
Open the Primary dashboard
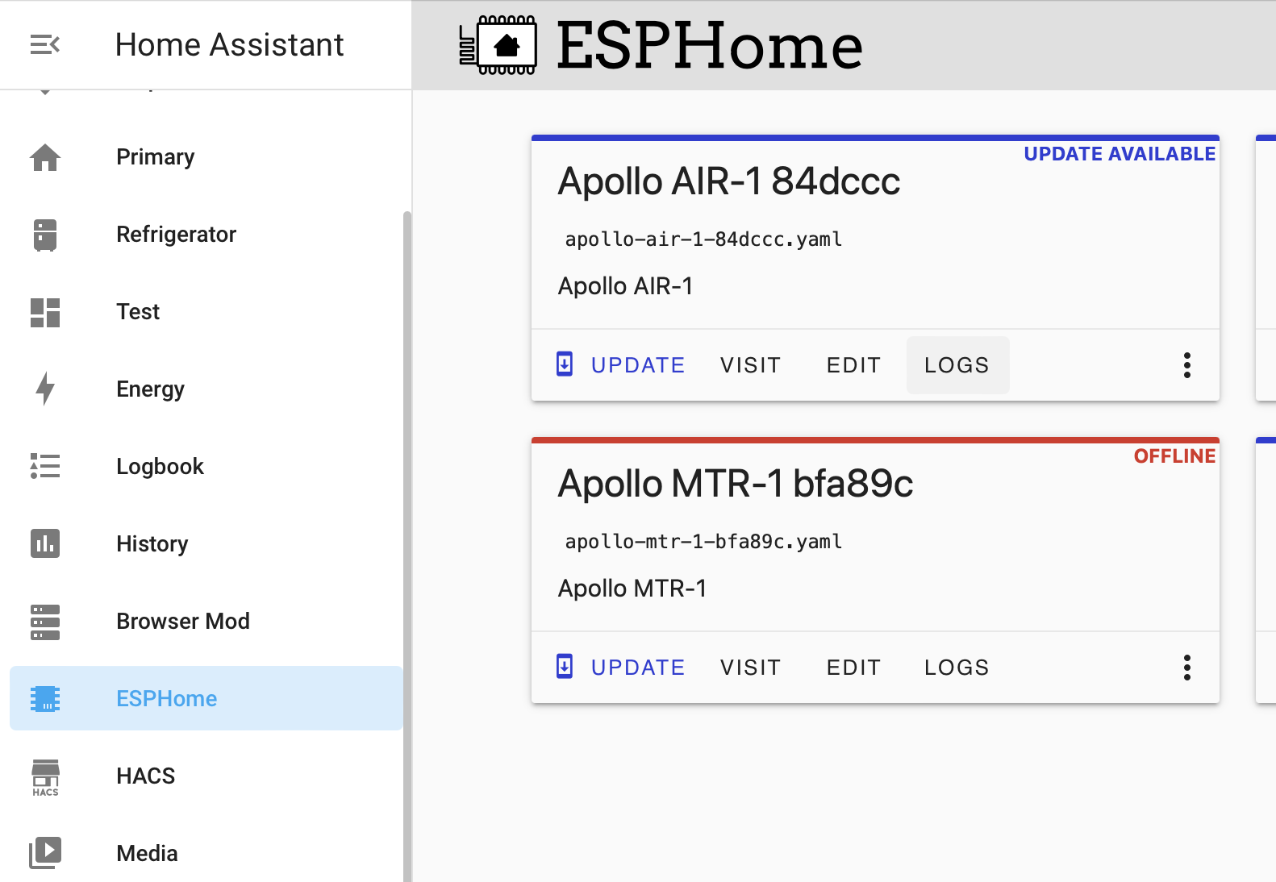(206, 157)
